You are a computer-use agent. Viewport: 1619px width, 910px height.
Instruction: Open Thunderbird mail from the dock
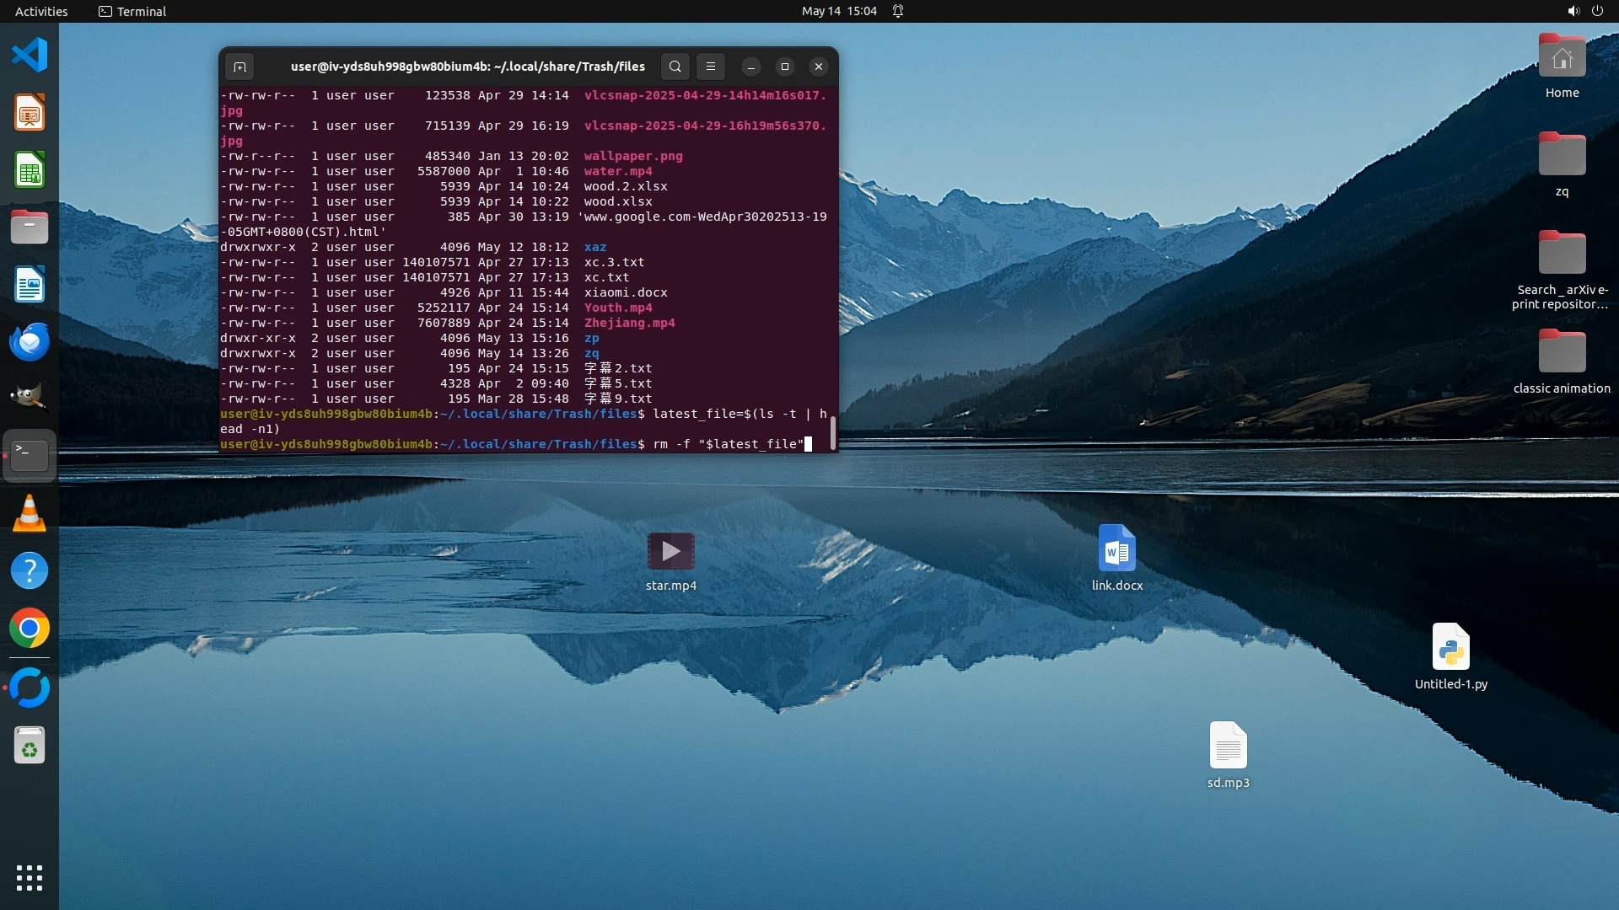coord(30,342)
